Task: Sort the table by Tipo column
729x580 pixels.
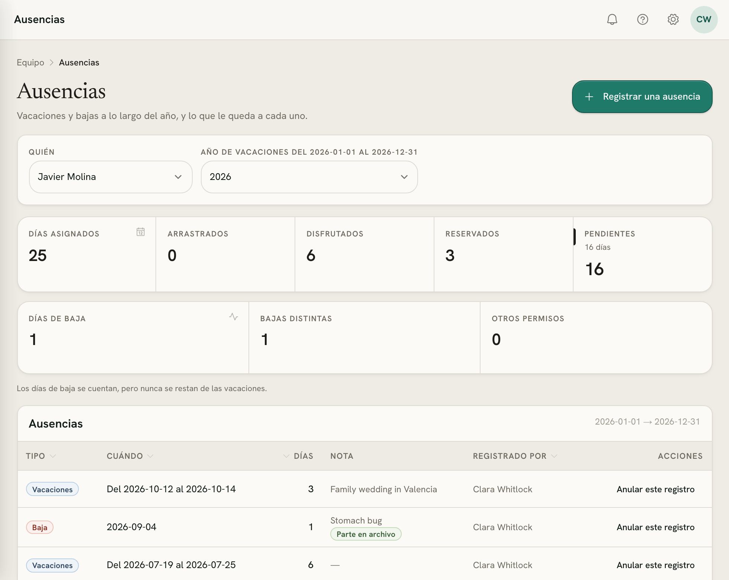Action: pyautogui.click(x=41, y=456)
